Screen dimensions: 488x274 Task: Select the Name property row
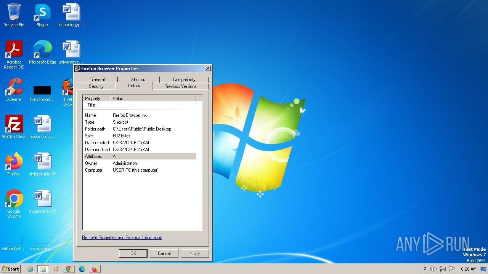(x=140, y=115)
